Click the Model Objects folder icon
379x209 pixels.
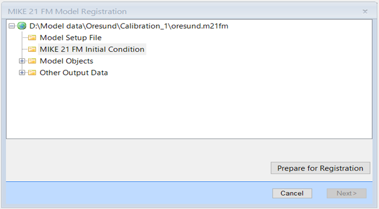32,61
